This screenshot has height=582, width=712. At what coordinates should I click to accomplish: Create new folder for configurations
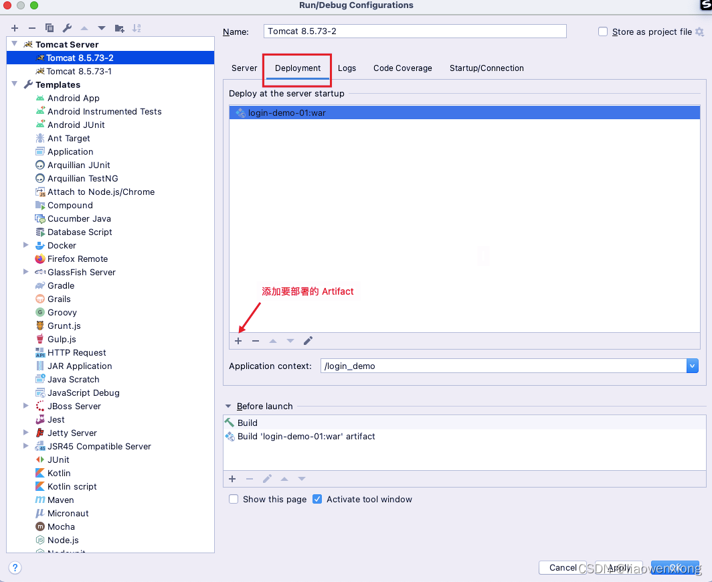(119, 28)
